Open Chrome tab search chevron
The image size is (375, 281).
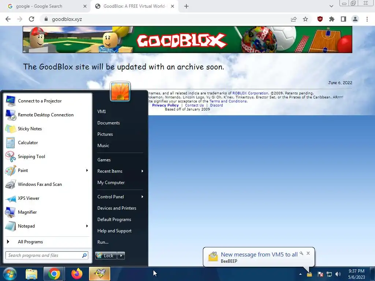tap(331, 6)
